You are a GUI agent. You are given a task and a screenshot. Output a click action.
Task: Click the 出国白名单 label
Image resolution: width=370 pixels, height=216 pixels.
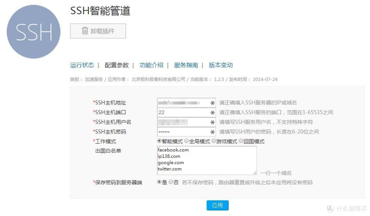[x=108, y=151]
